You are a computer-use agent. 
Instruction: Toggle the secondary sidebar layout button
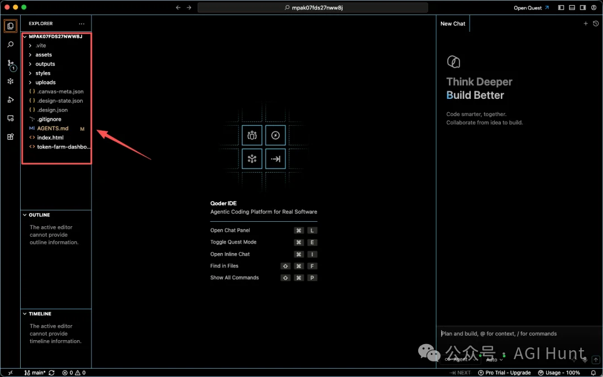coord(583,8)
